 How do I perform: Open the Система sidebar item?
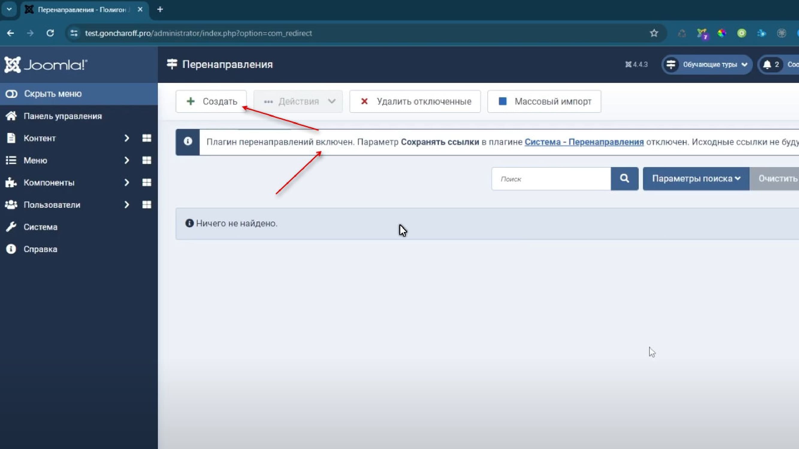pos(40,227)
